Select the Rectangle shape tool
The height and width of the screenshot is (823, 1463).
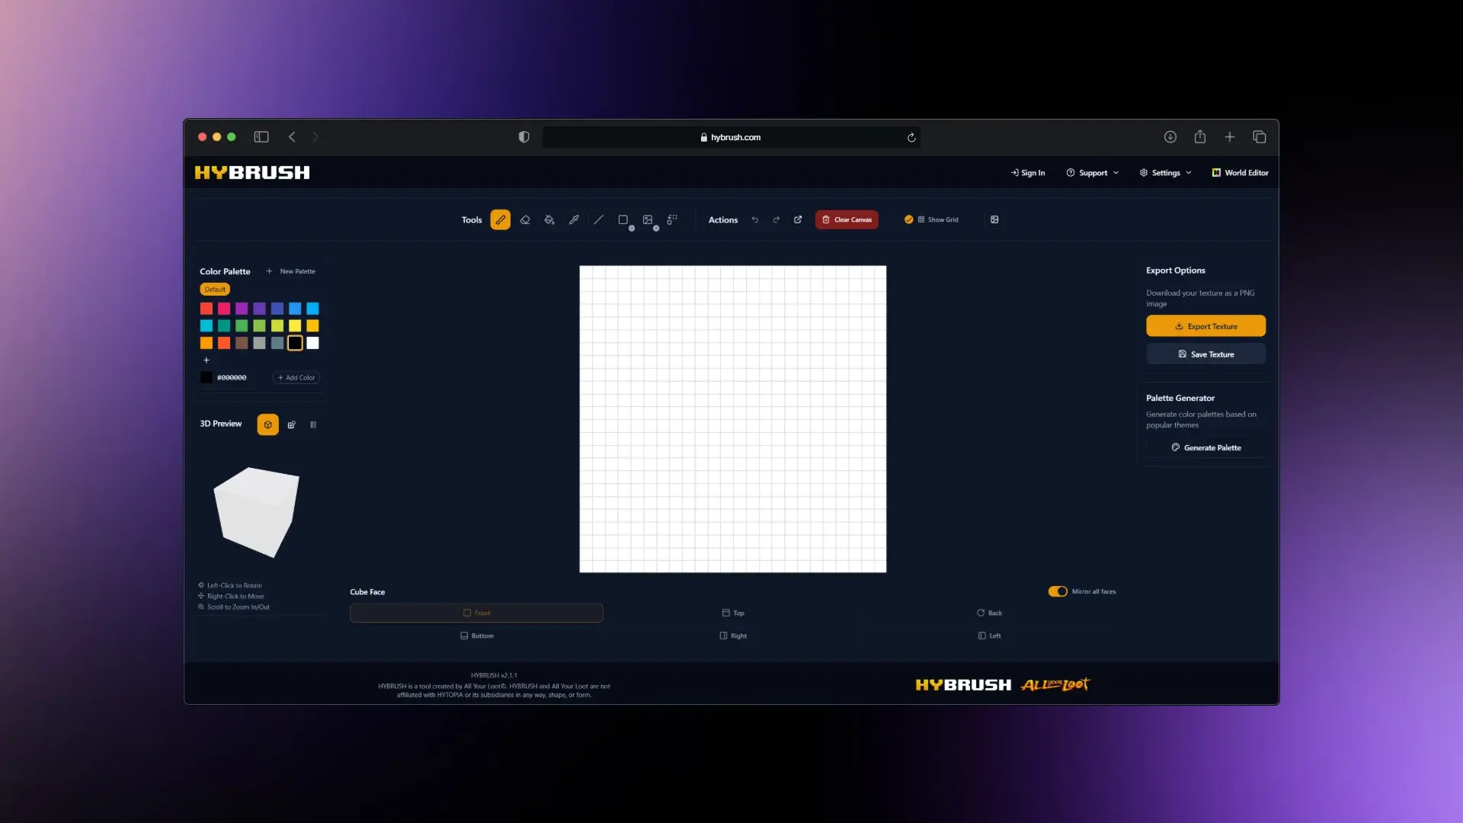623,219
